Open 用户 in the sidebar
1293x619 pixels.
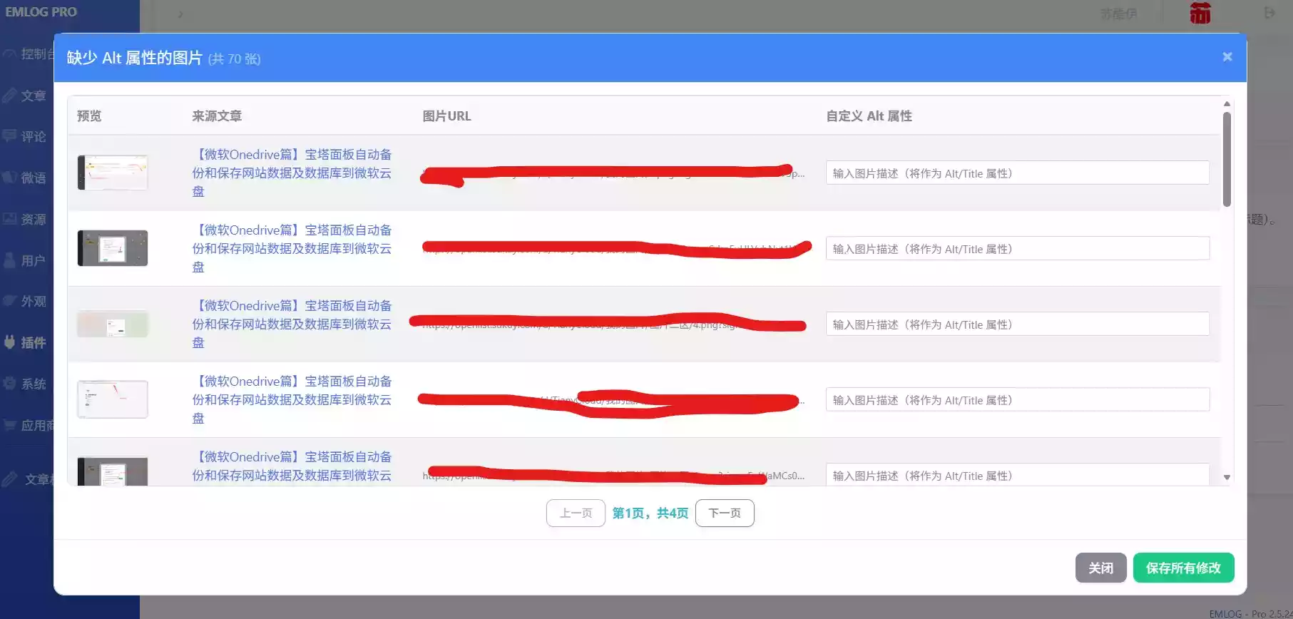pos(33,260)
